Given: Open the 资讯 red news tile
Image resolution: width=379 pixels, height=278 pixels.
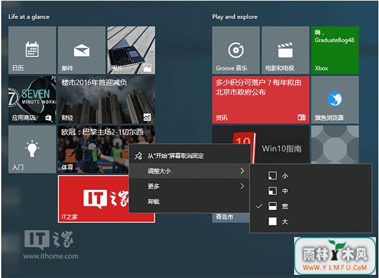Looking at the screenshot, I should tap(261, 99).
